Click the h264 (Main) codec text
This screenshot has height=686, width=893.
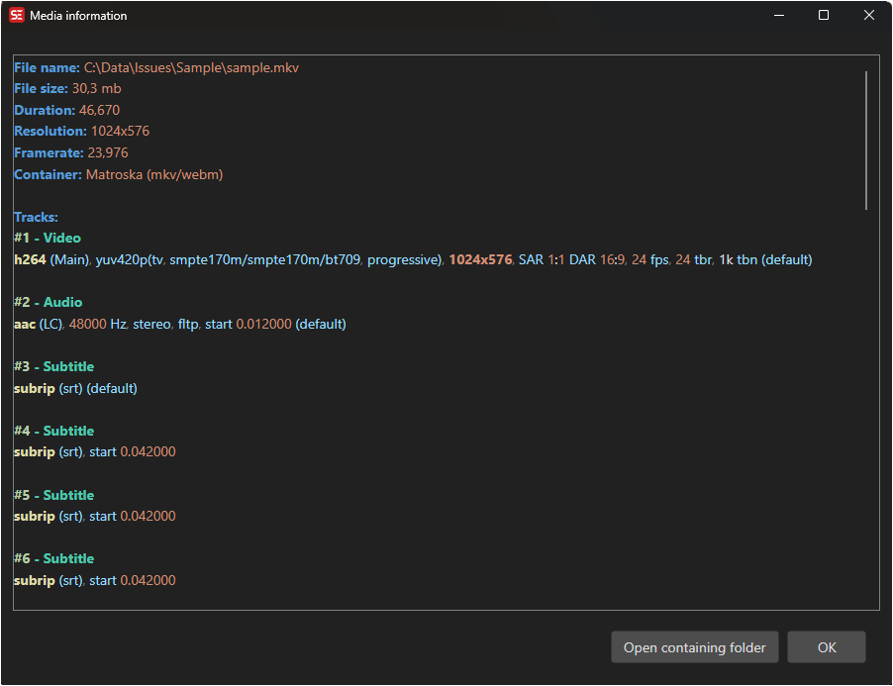51,260
